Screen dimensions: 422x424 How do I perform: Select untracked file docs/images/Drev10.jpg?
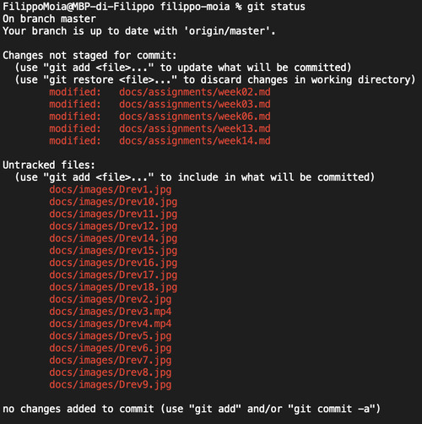click(x=113, y=202)
